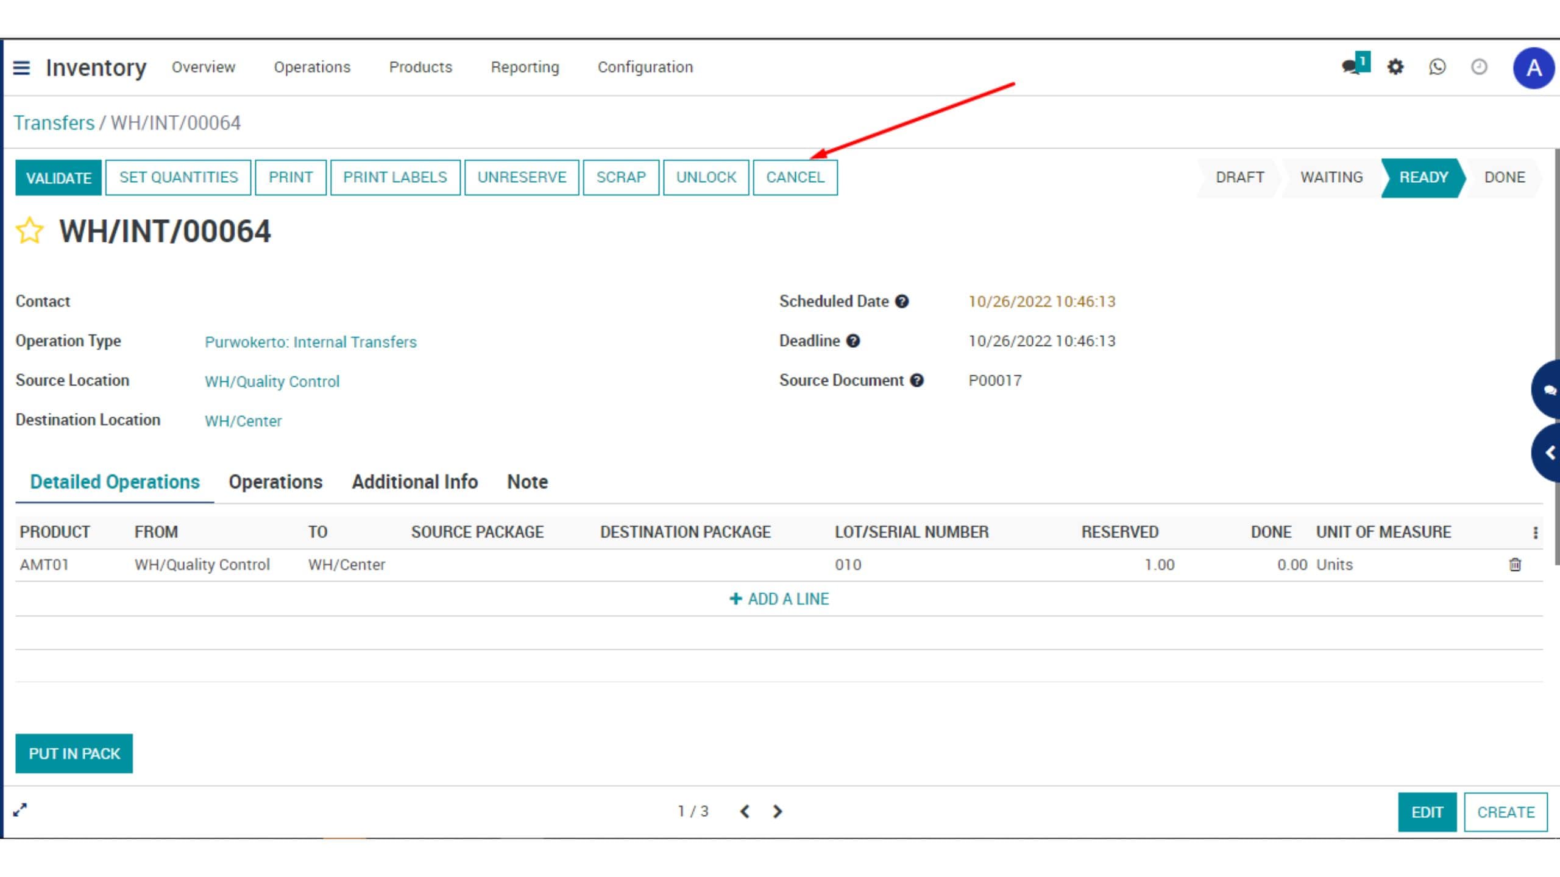1560x877 pixels.
Task: Click the Edit button
Action: [x=1427, y=812]
